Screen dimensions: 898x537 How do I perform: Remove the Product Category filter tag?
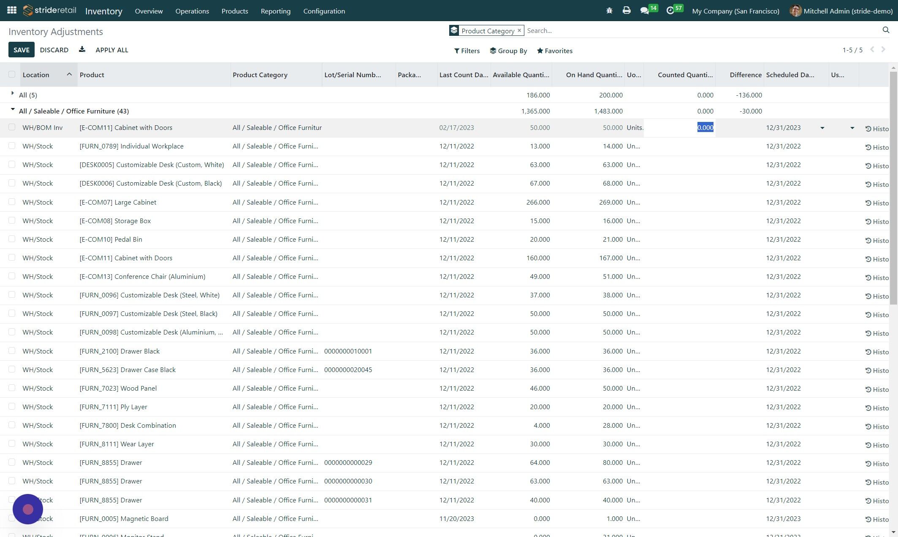519,30
